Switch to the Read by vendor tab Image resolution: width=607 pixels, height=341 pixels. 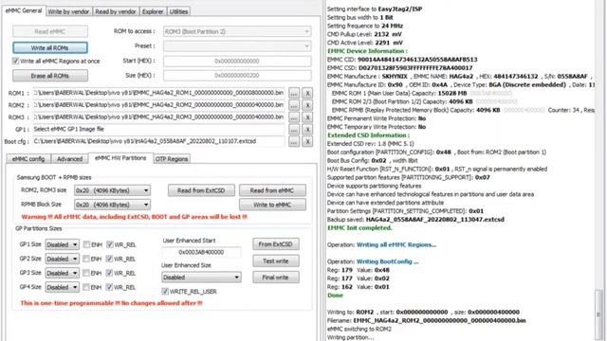[x=116, y=11]
